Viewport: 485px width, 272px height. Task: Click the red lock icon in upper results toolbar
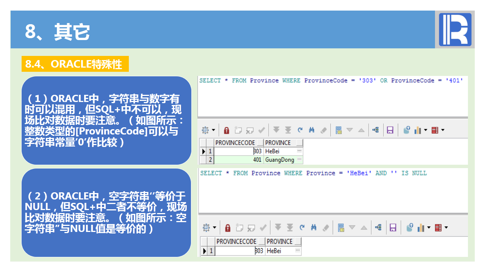pos(227,130)
